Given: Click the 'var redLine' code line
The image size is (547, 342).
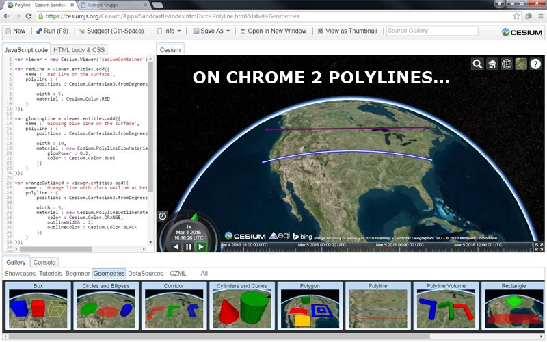Looking at the screenshot, I should [x=62, y=69].
